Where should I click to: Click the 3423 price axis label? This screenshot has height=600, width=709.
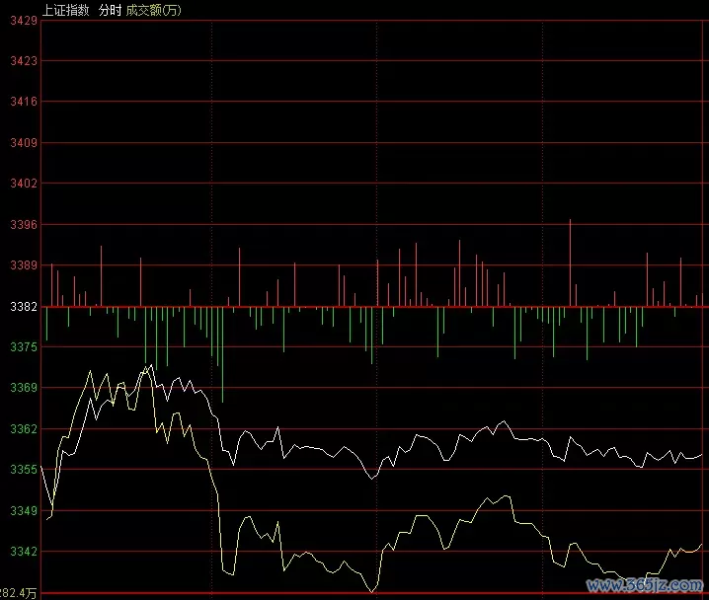click(19, 60)
